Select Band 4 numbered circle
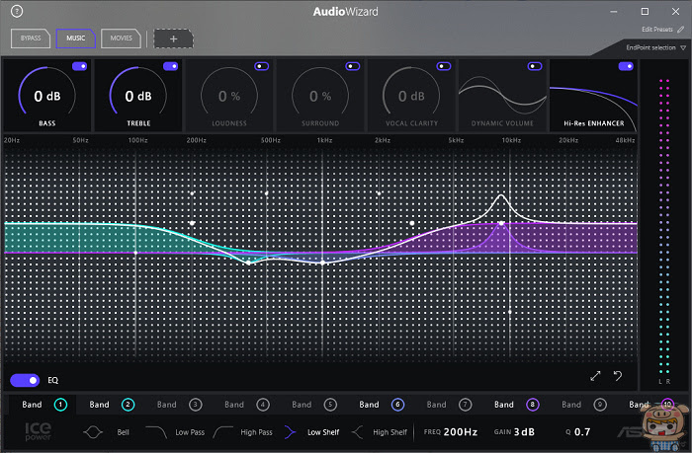Screen dimensions: 692x453 click(263, 405)
